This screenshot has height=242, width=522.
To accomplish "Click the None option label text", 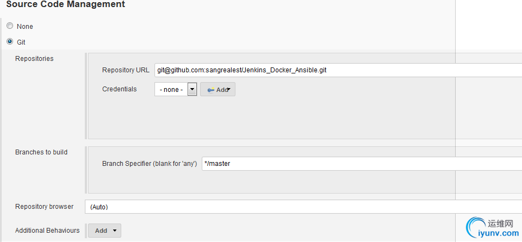I will (25, 26).
